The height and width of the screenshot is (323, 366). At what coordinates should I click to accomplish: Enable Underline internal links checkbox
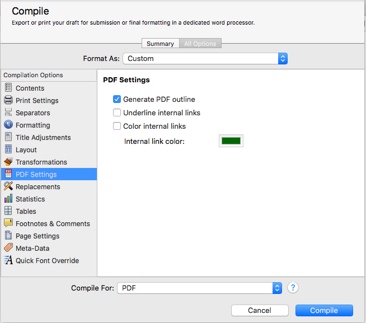pos(117,113)
